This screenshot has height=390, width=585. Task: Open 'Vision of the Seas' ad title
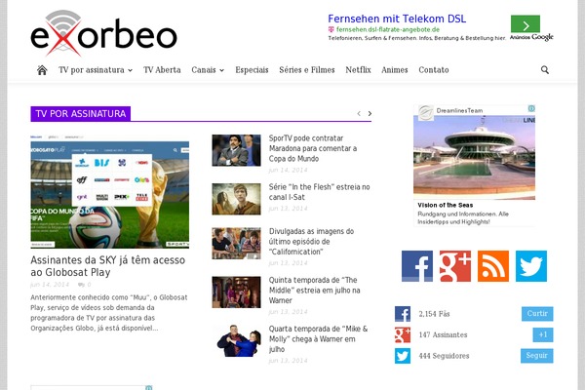click(446, 205)
